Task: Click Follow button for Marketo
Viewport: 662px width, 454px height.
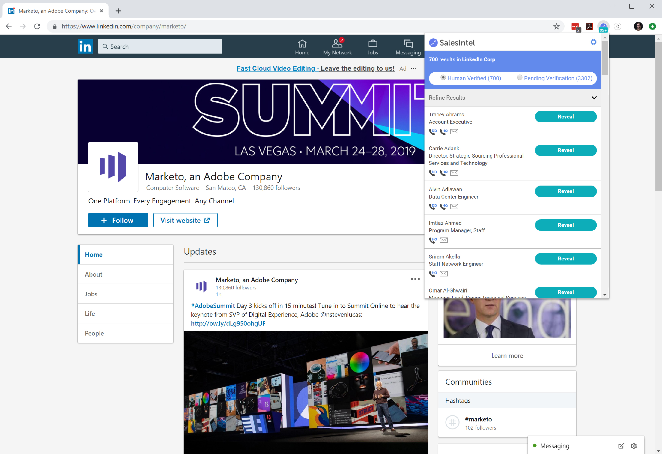Action: click(118, 220)
